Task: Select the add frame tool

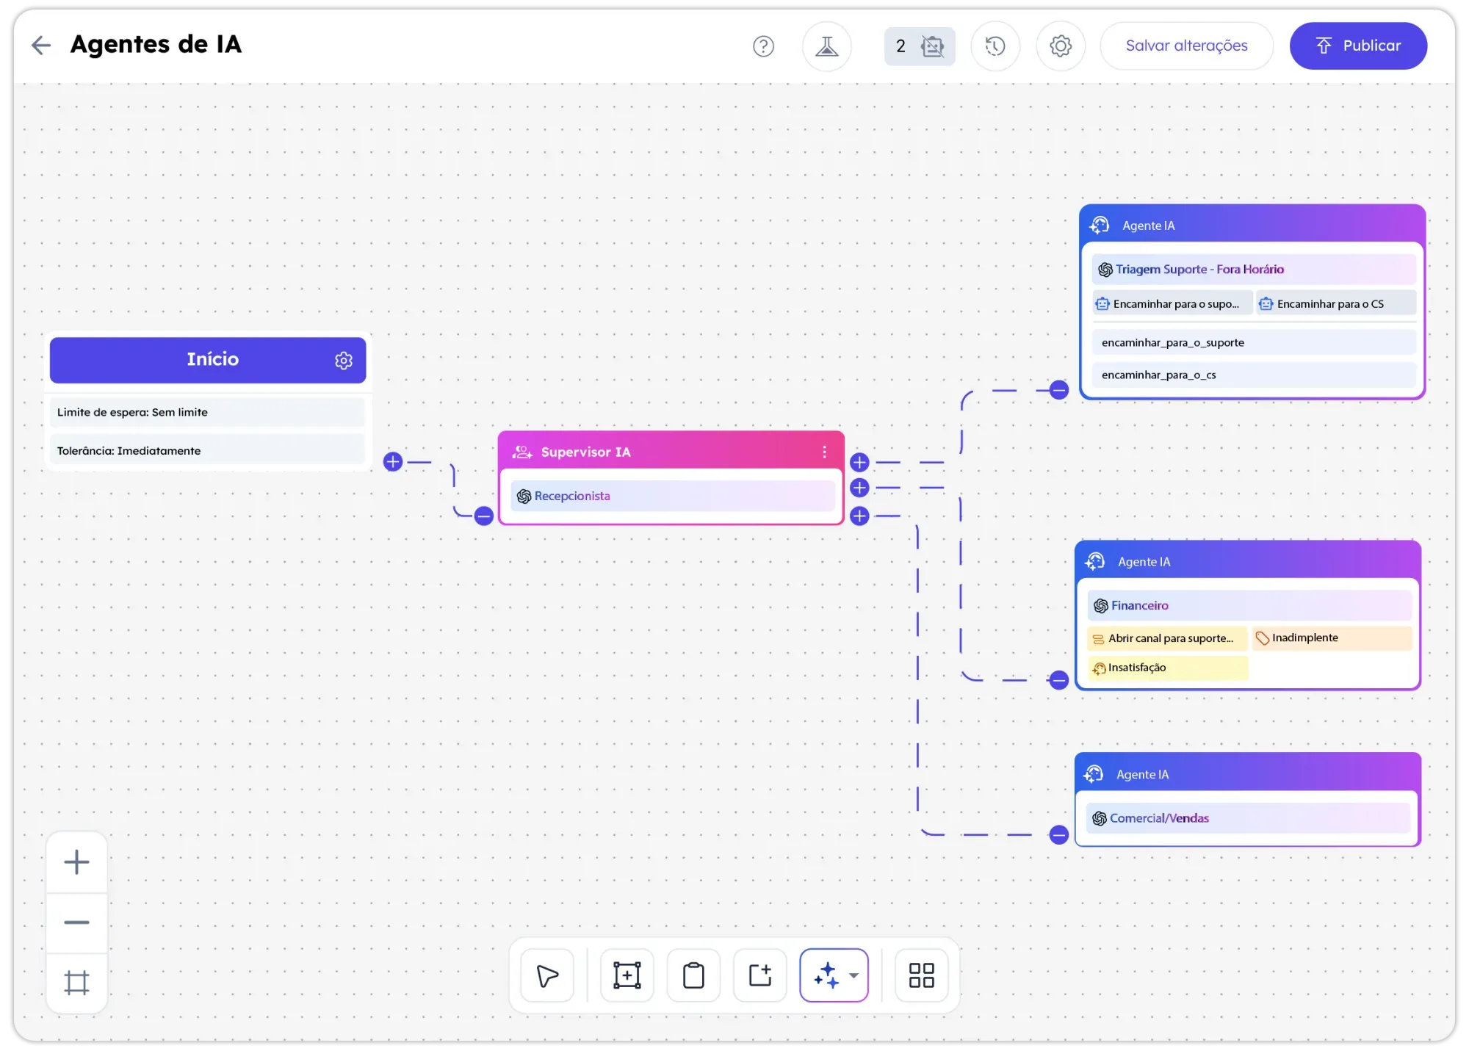Action: click(x=759, y=975)
